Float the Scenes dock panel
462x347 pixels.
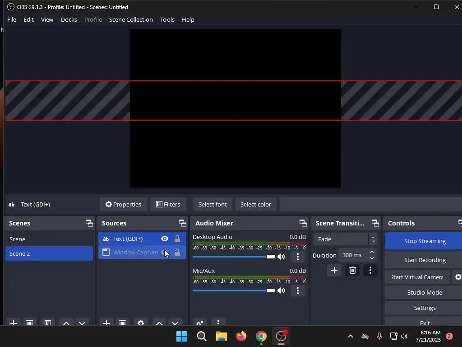89,223
